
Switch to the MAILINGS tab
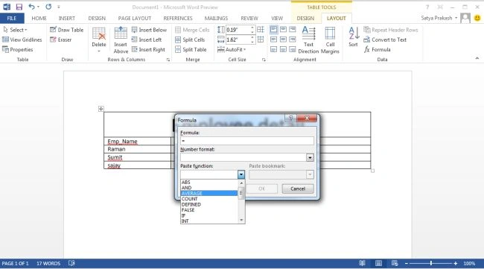coord(216,18)
